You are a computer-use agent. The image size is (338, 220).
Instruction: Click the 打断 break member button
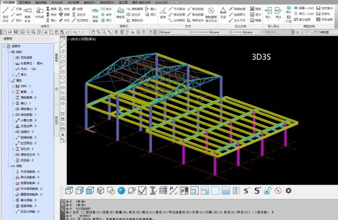coord(17,9)
